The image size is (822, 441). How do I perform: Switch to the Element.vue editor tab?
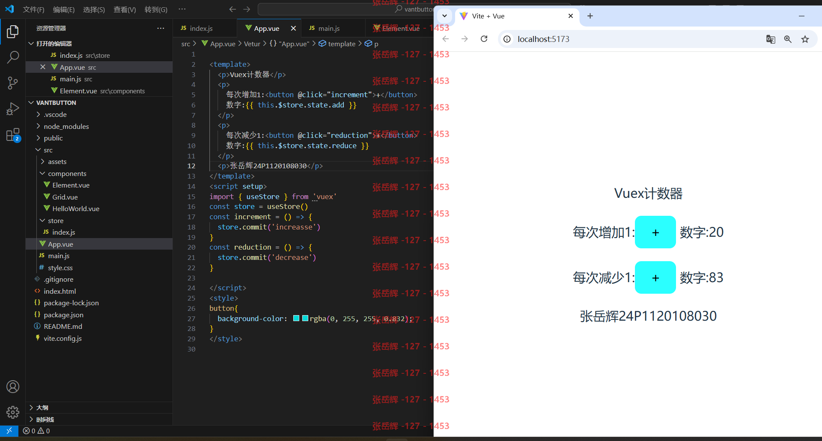pos(400,28)
